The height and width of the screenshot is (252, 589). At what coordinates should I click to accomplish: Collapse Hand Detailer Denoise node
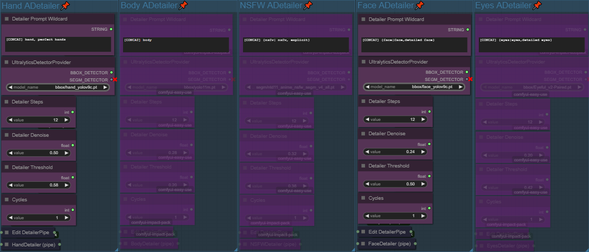[x=7, y=135]
